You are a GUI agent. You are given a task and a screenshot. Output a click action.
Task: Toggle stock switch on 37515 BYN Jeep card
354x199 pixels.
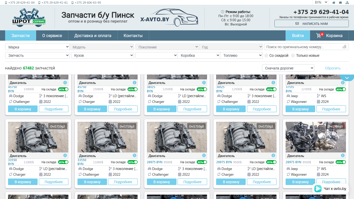(341, 89)
